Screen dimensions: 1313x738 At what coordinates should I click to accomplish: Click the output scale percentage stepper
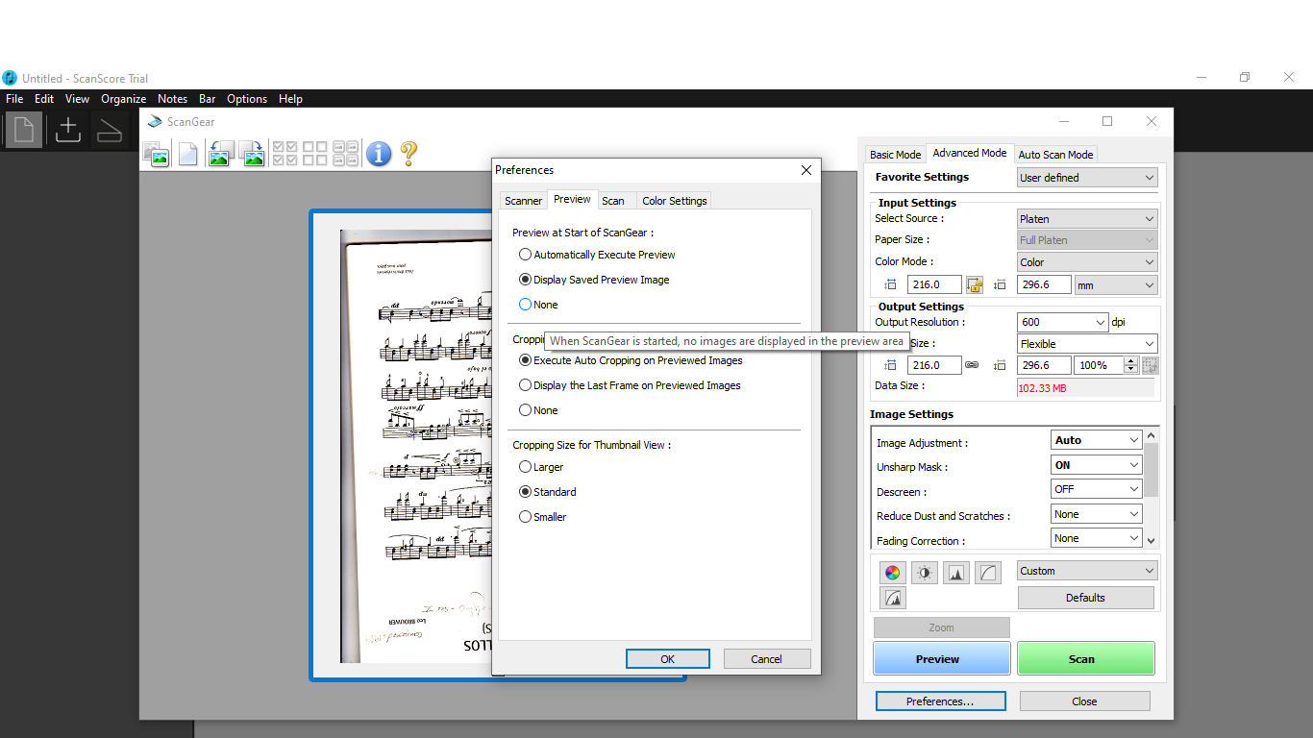click(1130, 365)
